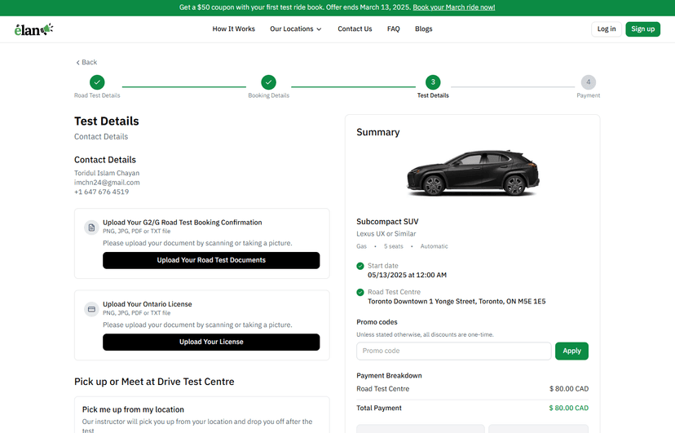The image size is (675, 433).
Task: Click the Toronto Downtown 1 Yonge Street address
Action: click(x=457, y=301)
